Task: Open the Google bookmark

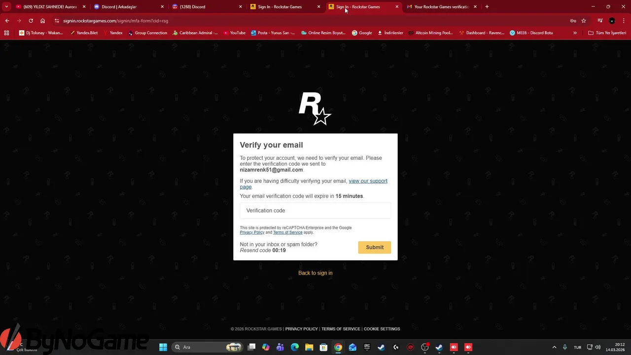Action: point(361,33)
